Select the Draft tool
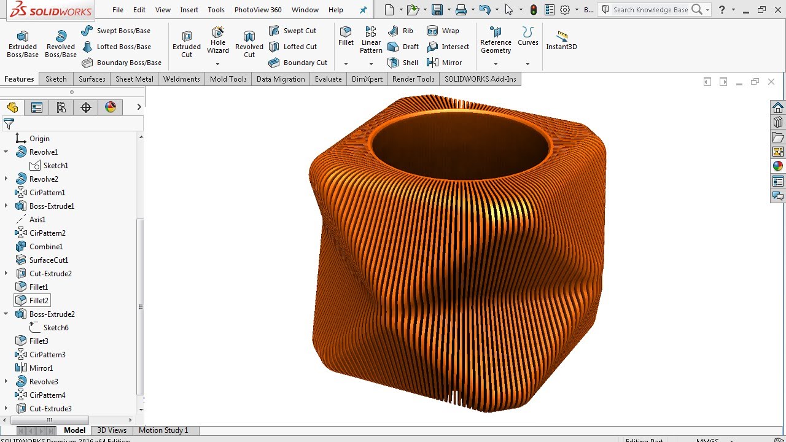 [x=403, y=47]
